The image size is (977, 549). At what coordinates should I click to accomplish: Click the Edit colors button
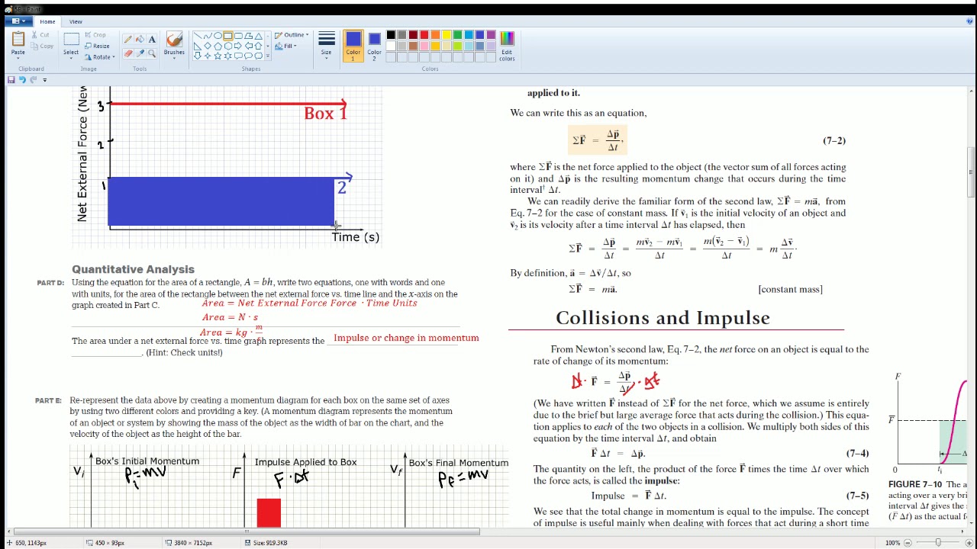pyautogui.click(x=507, y=46)
